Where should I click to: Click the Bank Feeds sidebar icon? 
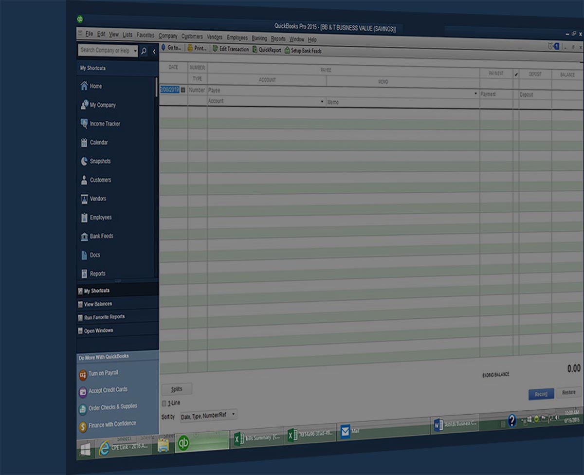[84, 236]
